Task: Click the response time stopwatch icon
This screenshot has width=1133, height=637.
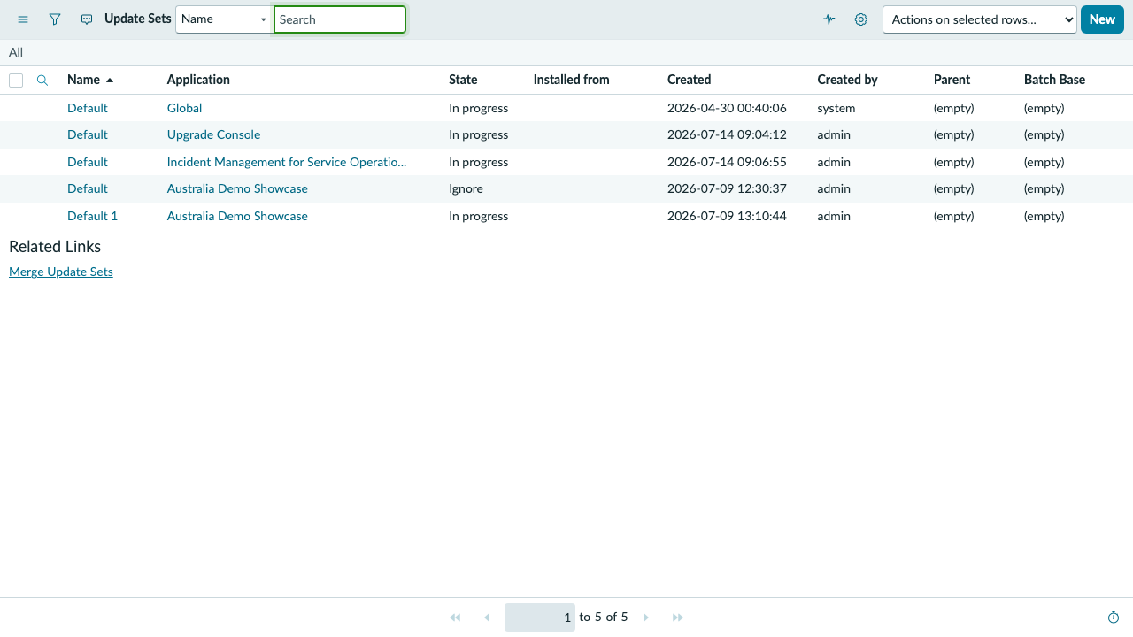Action: [1114, 618]
